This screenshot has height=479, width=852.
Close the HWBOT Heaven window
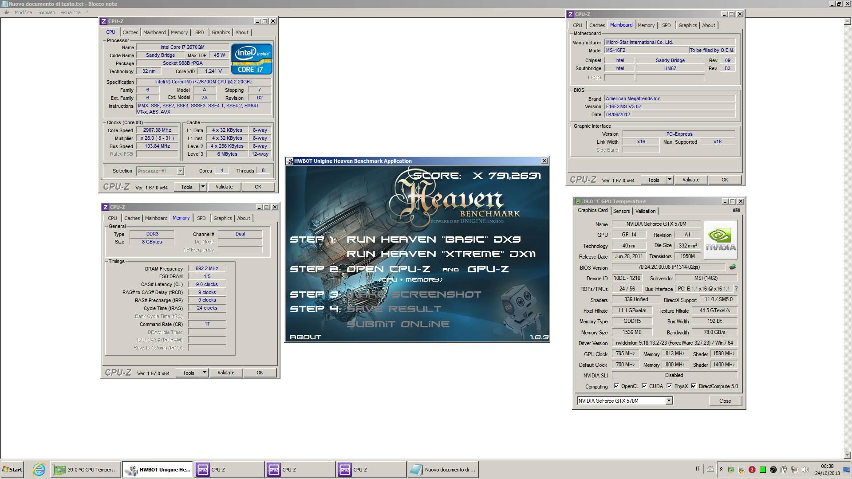[x=544, y=161]
